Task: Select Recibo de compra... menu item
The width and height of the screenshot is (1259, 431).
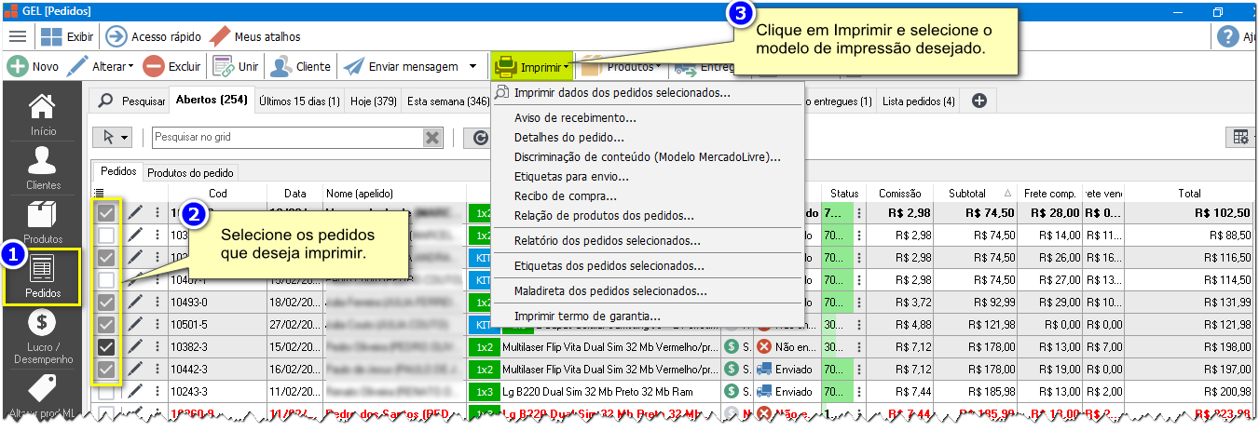Action: pos(565,196)
